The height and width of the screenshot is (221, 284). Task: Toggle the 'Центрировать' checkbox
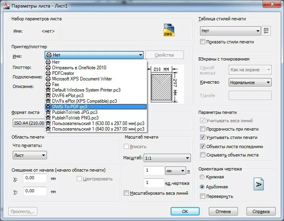[79, 179]
